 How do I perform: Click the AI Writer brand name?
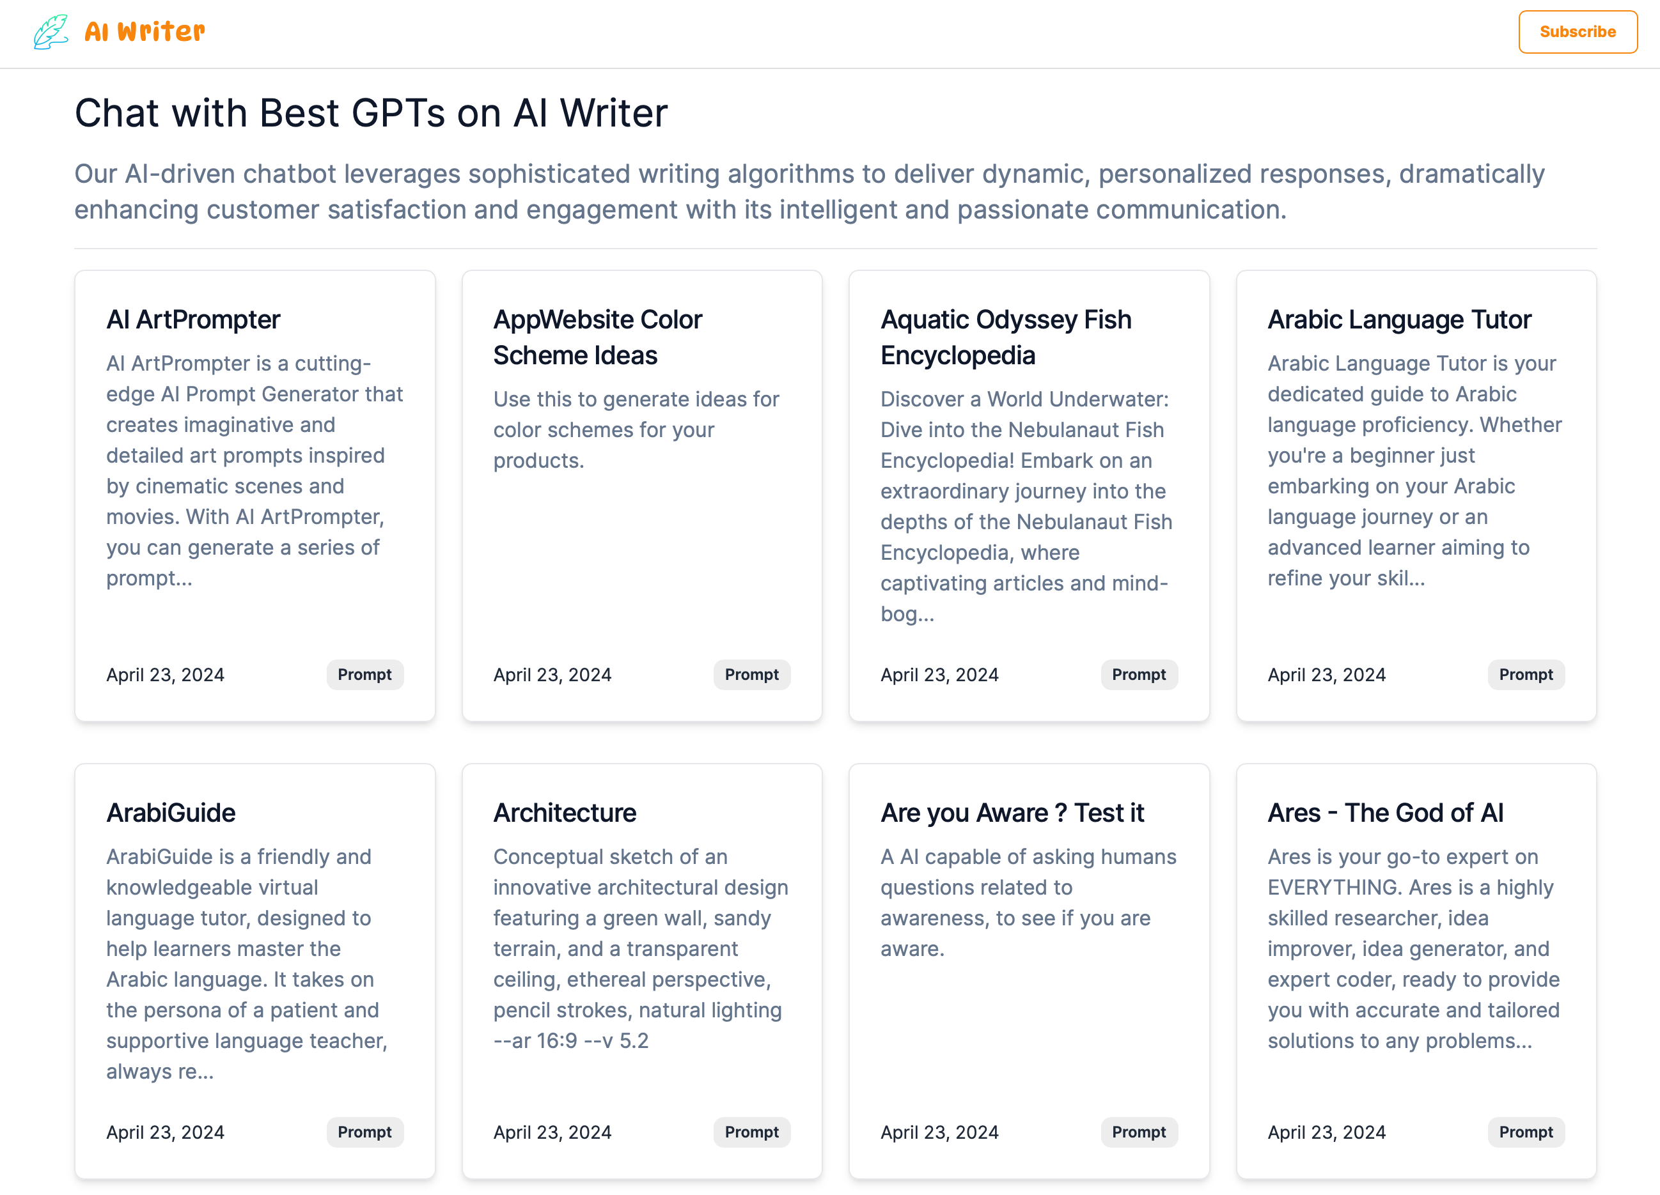coord(145,32)
